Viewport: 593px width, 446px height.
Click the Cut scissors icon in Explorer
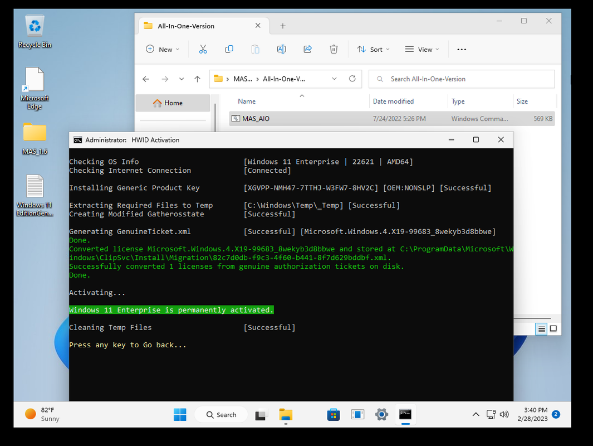pyautogui.click(x=203, y=49)
